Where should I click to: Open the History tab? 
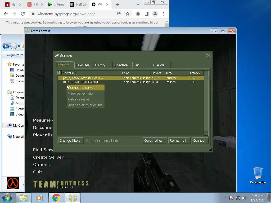pyautogui.click(x=103, y=65)
